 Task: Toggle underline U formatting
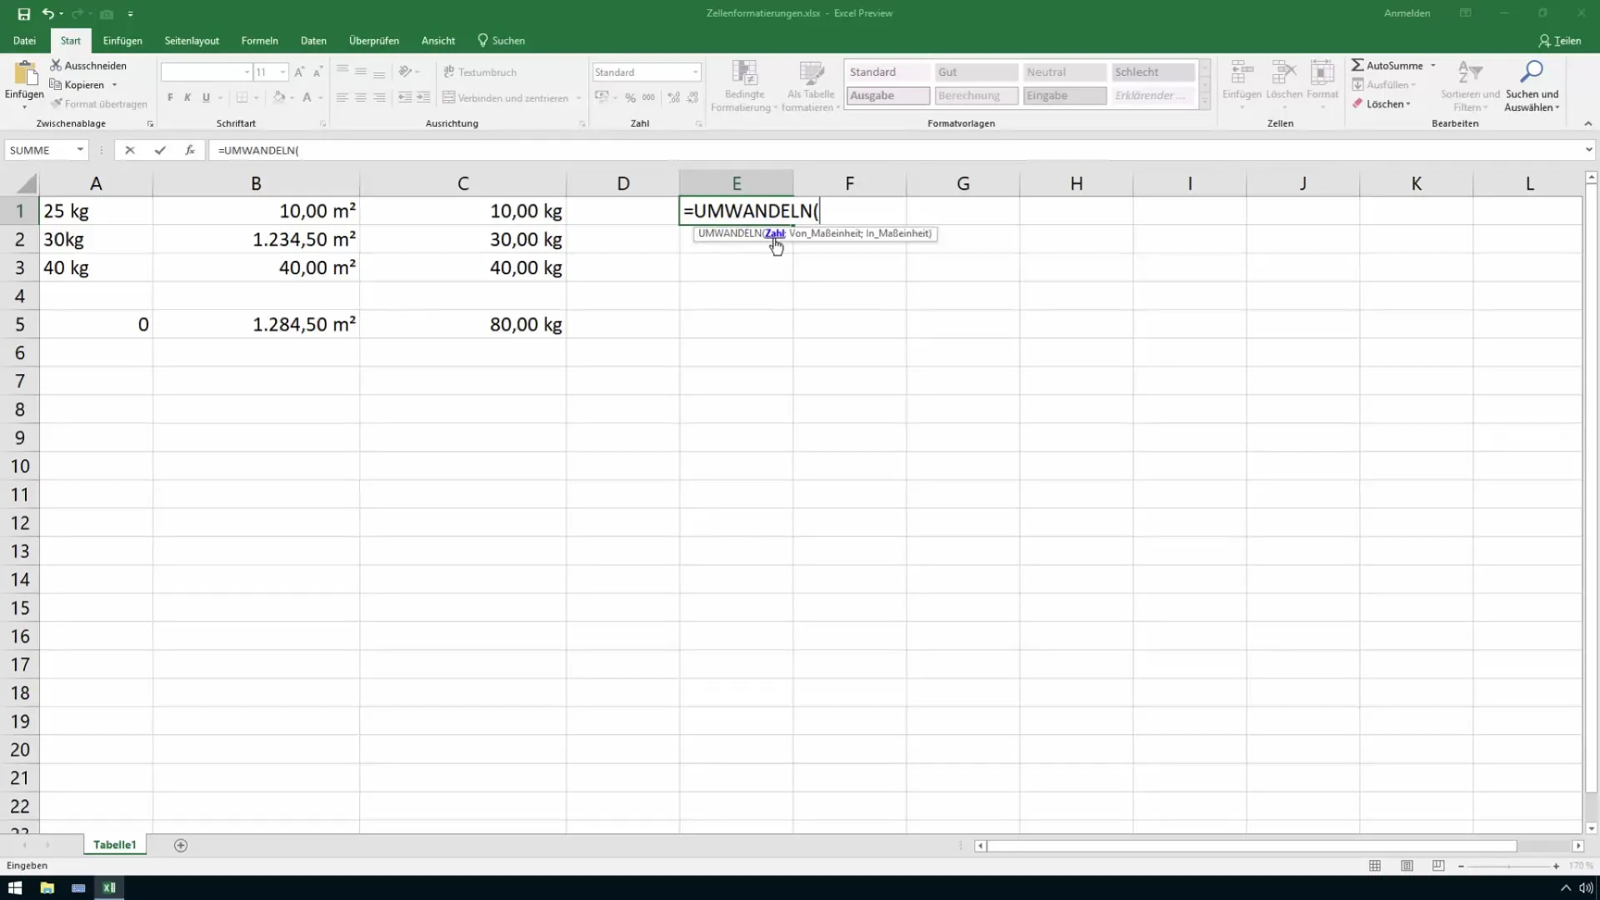click(x=206, y=97)
